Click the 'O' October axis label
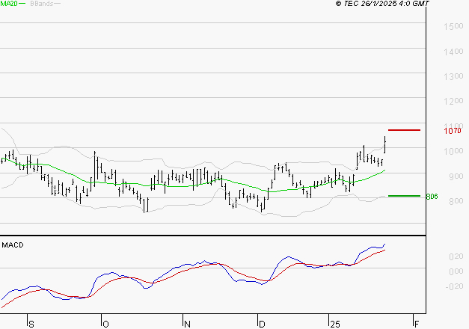This screenshot has height=329, width=469. pyautogui.click(x=105, y=324)
